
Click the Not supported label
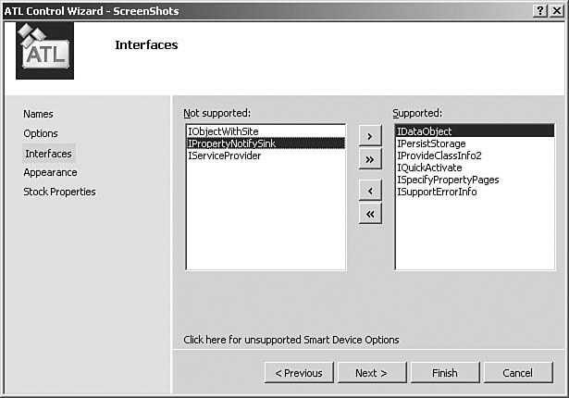point(217,113)
